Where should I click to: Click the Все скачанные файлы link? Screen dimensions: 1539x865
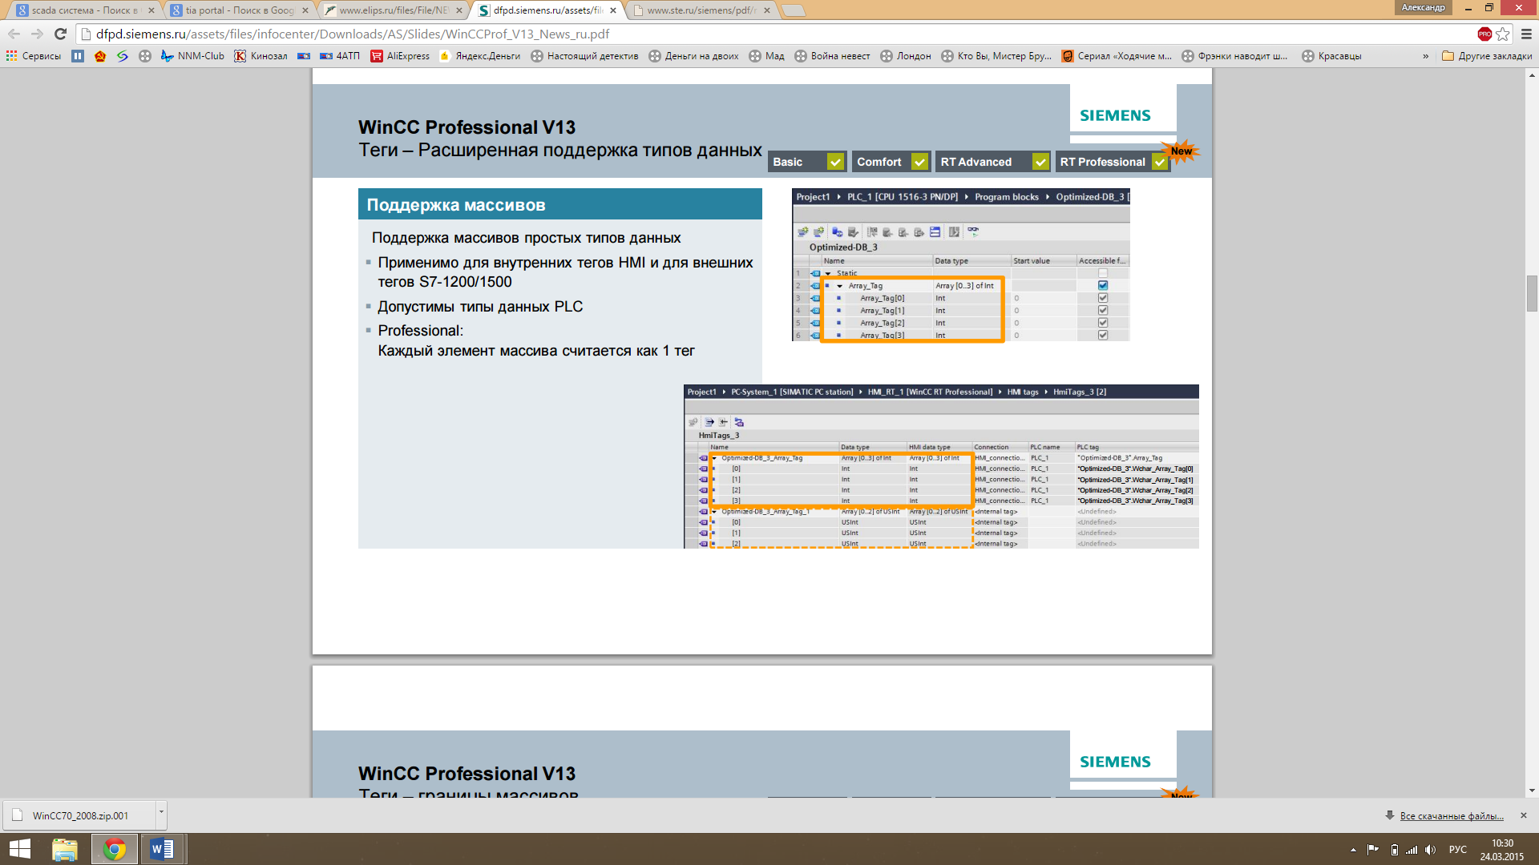pos(1451,815)
